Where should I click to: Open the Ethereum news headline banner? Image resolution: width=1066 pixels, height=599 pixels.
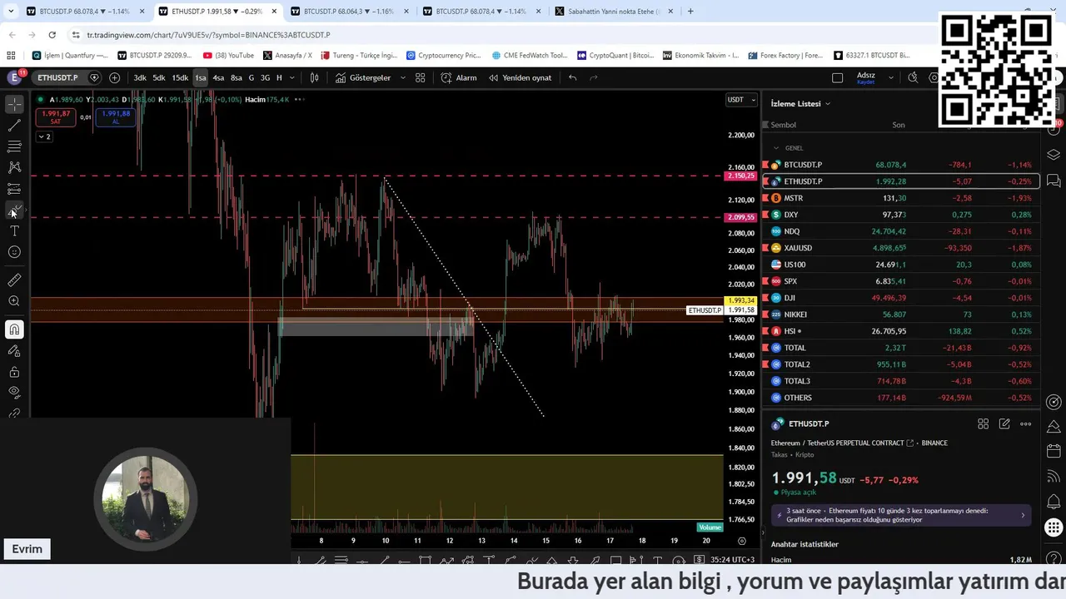tap(901, 515)
